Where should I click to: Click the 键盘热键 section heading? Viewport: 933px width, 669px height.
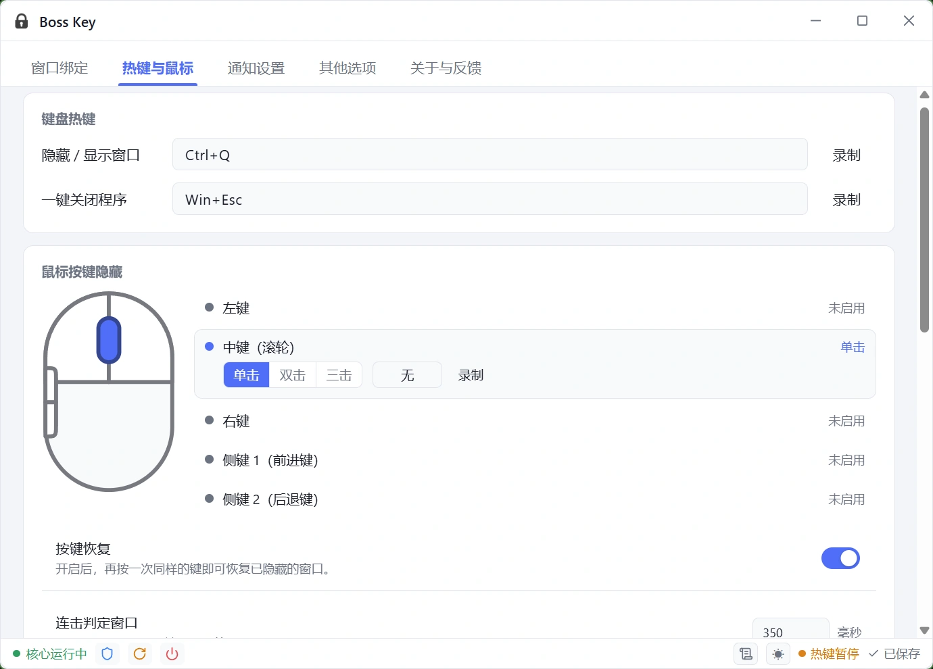click(x=68, y=119)
